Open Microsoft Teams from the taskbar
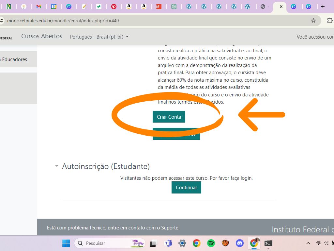 (168, 243)
